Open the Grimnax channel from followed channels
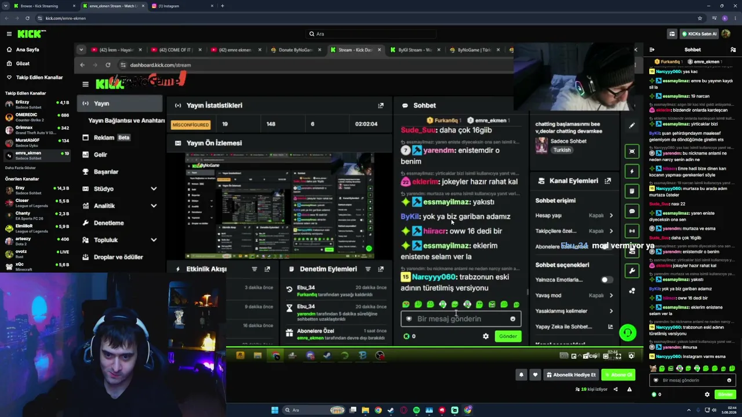This screenshot has height=417, width=742. click(36, 130)
